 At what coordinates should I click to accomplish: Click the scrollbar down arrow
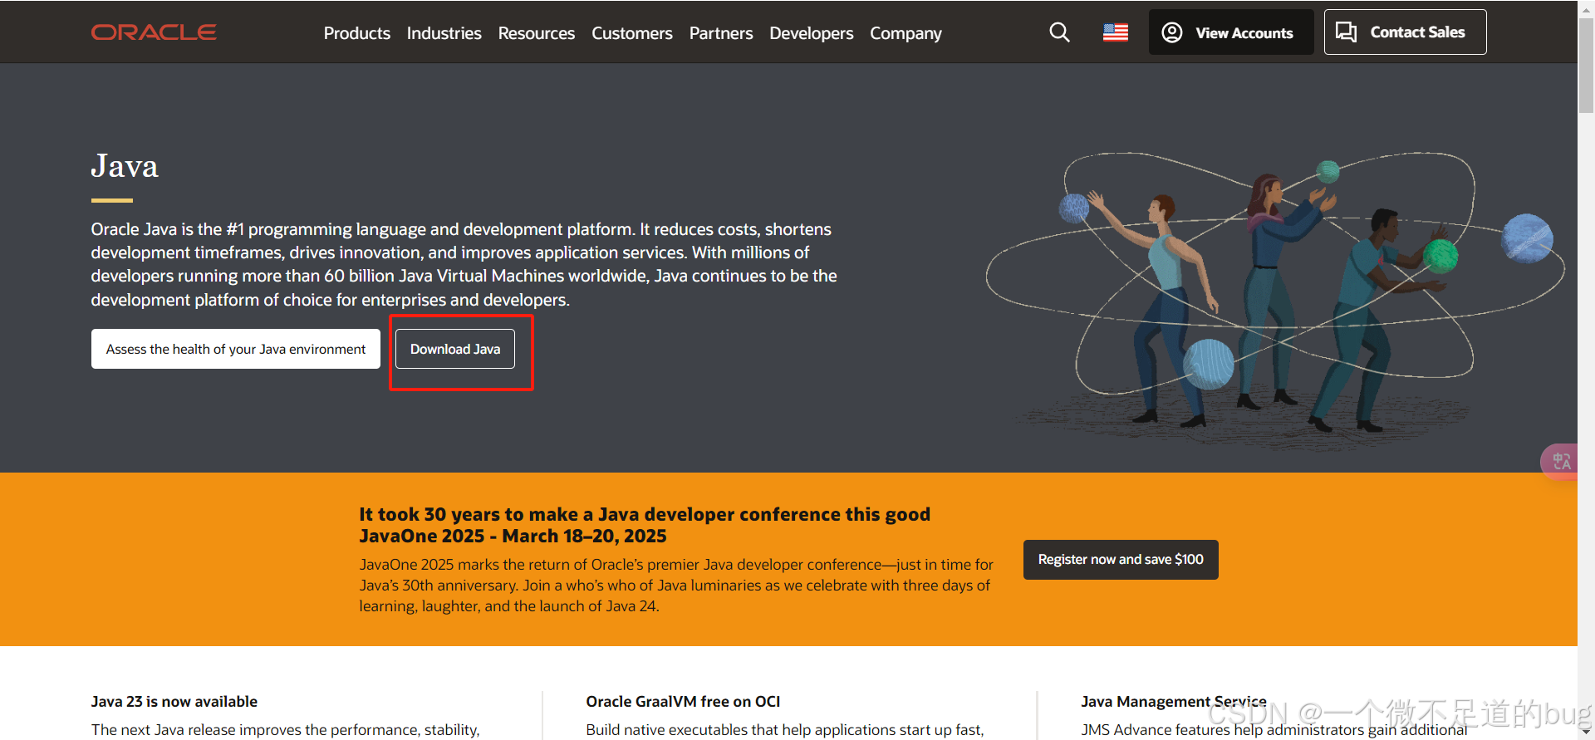tap(1587, 732)
